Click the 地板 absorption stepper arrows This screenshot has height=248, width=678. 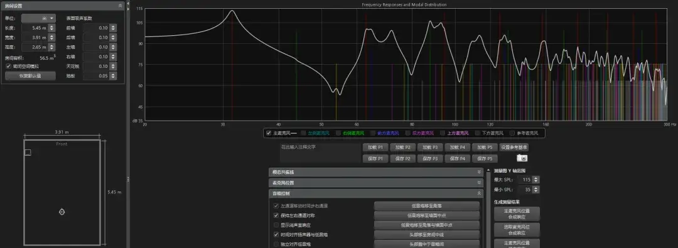point(113,76)
